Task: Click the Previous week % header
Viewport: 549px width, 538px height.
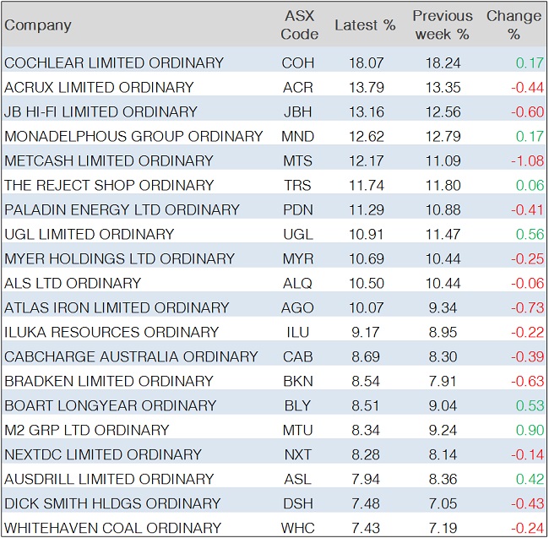Action: pos(442,25)
